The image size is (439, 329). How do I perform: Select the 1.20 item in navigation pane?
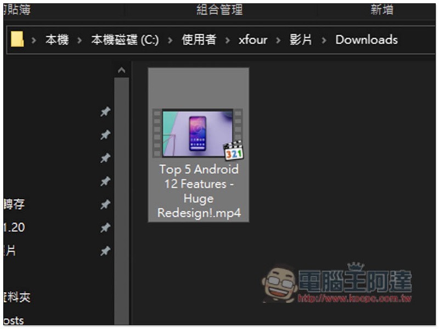tap(14, 228)
